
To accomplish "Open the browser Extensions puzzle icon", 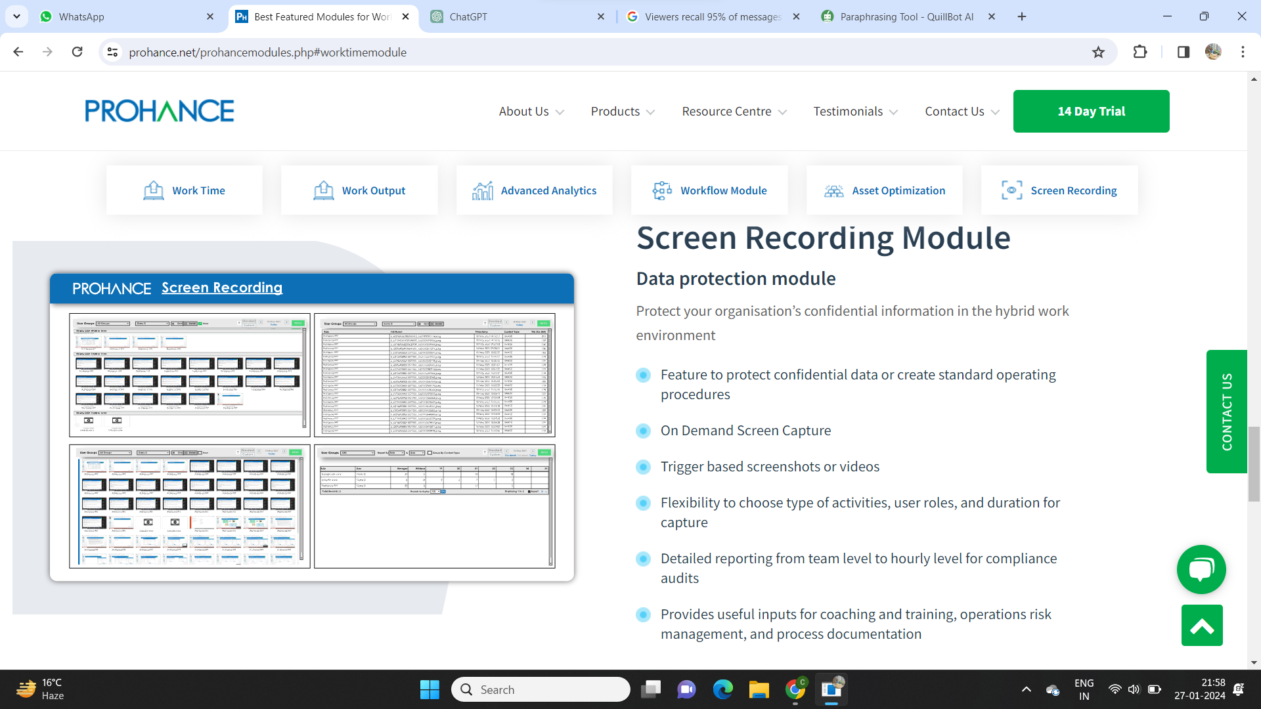I will tap(1140, 52).
